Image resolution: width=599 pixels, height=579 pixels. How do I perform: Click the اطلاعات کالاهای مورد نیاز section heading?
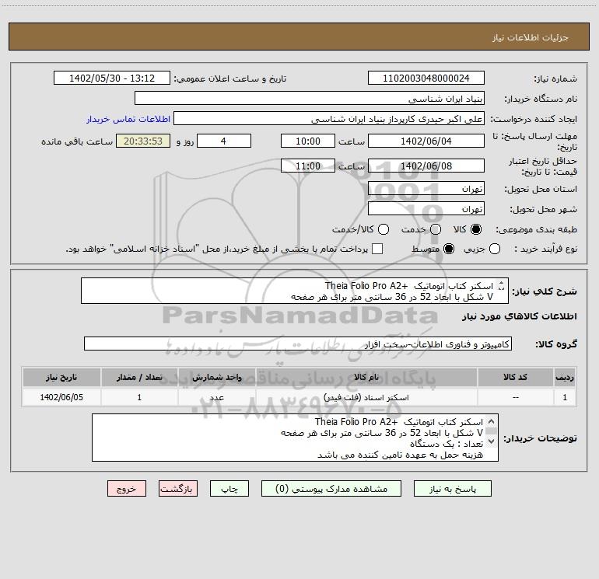[x=519, y=316]
